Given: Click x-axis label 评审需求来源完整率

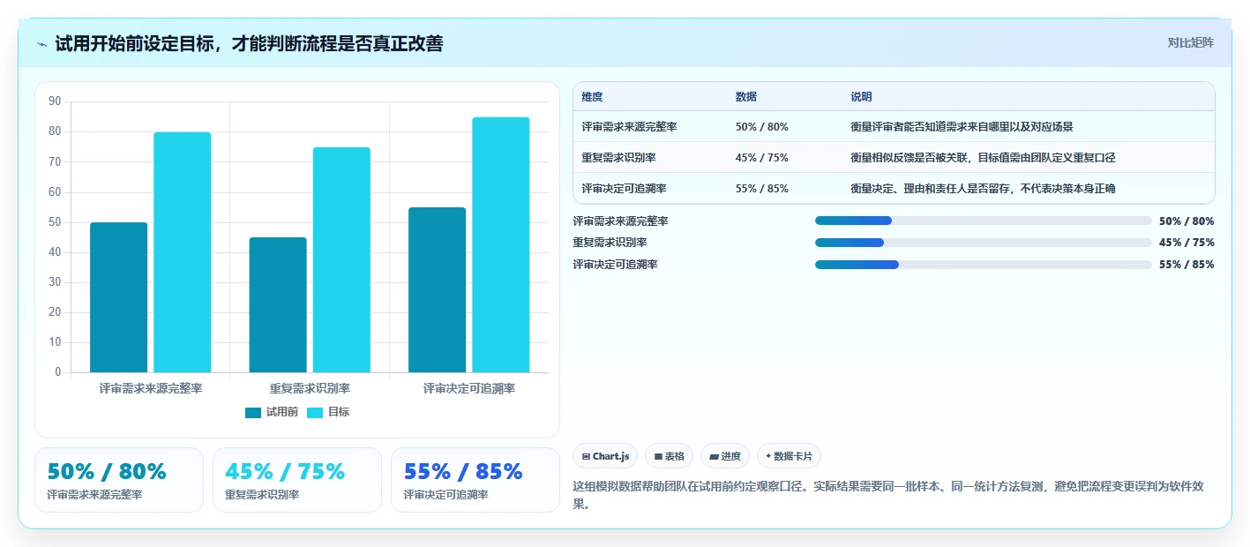Looking at the screenshot, I should (151, 388).
